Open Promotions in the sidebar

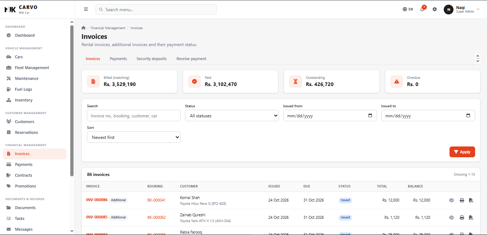click(35, 186)
